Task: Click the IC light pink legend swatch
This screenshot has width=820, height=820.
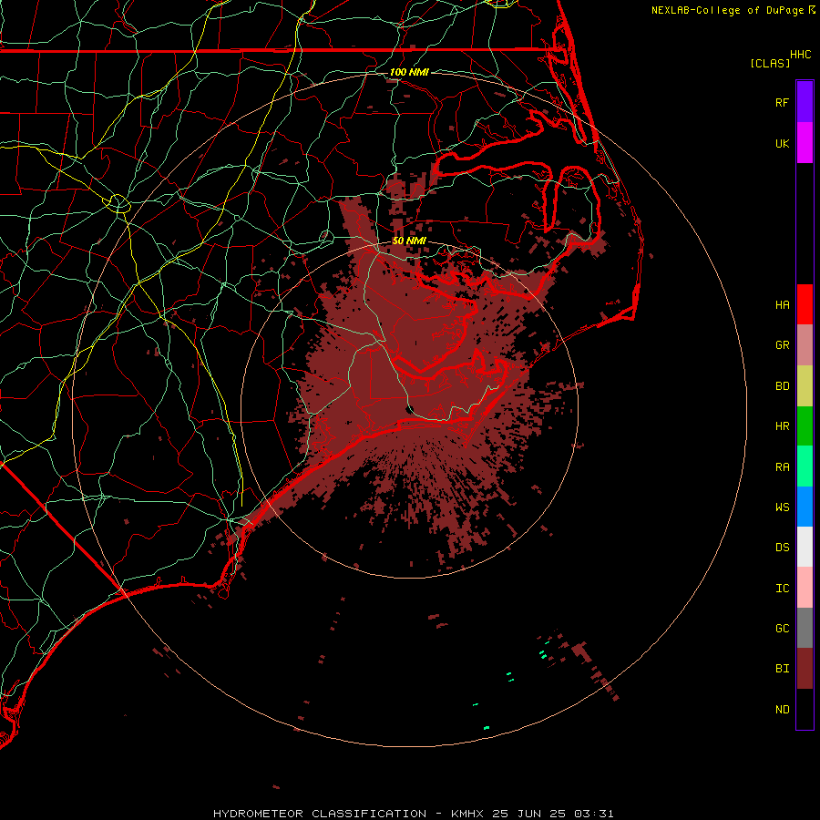Action: (805, 588)
